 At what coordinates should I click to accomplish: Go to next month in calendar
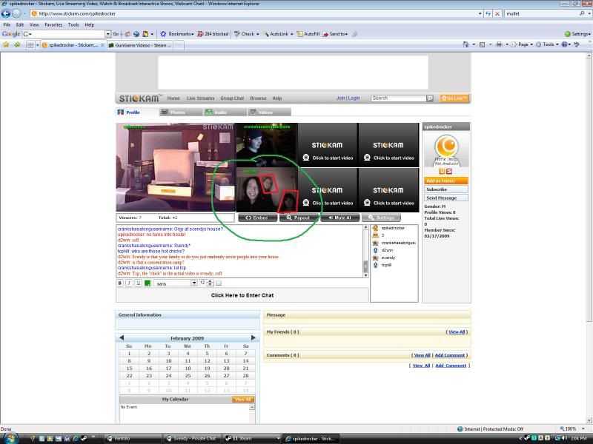[x=253, y=337]
